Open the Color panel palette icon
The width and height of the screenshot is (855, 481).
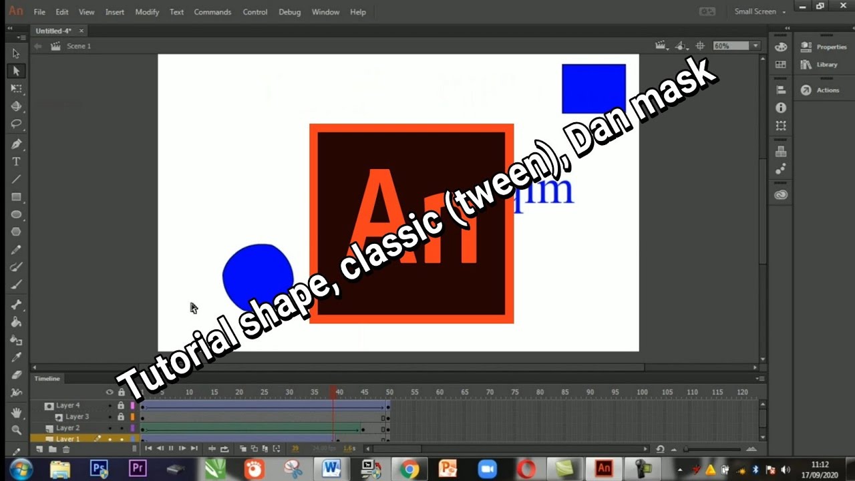[x=780, y=47]
